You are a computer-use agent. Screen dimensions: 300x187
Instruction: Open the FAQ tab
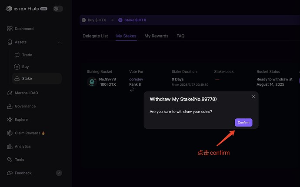180,36
